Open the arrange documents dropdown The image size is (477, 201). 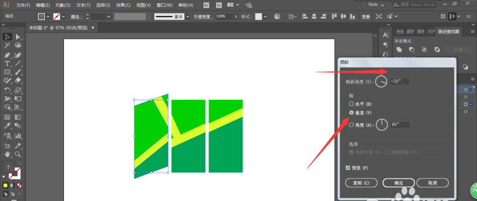(x=233, y=5)
